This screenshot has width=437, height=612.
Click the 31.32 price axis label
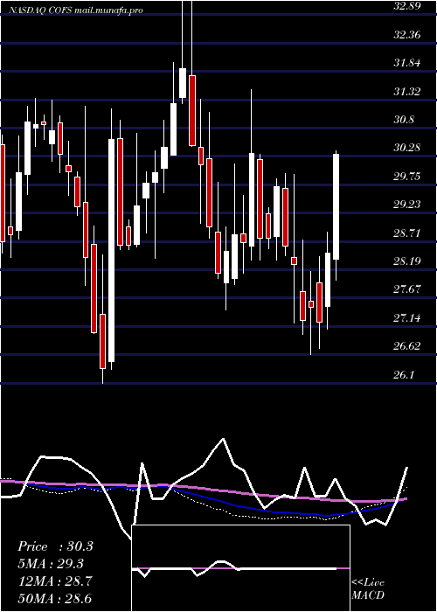[x=407, y=91]
